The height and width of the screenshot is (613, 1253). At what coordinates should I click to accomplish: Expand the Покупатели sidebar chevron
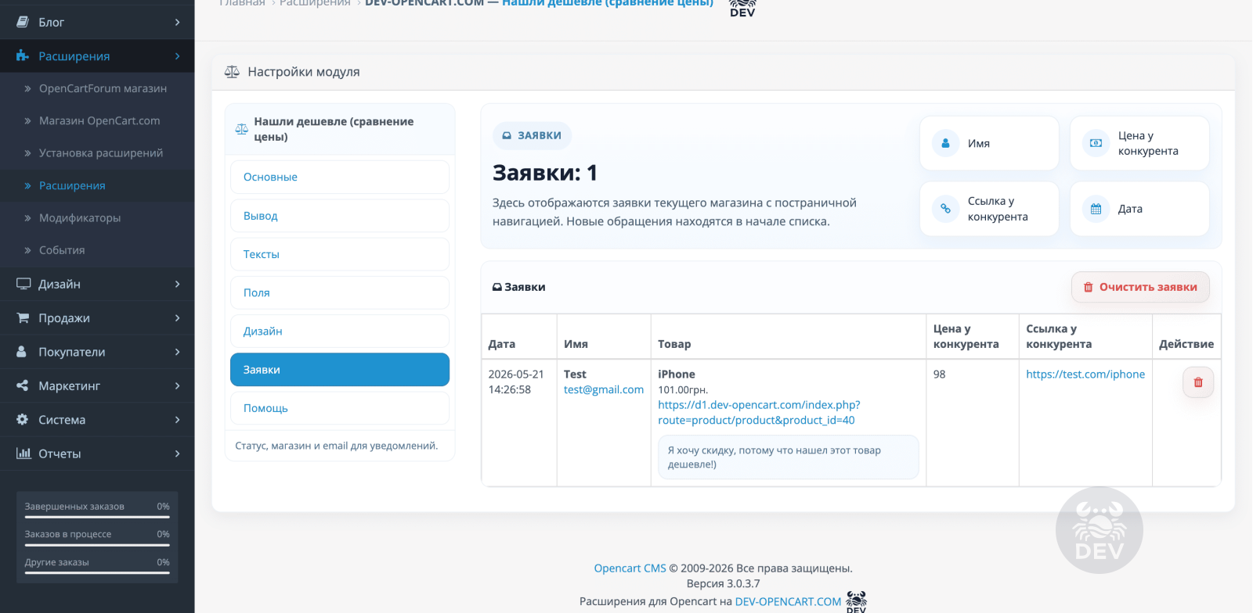178,352
